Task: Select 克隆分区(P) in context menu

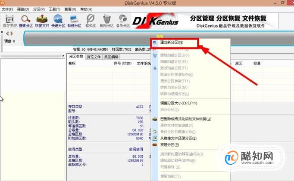Action: point(169,145)
